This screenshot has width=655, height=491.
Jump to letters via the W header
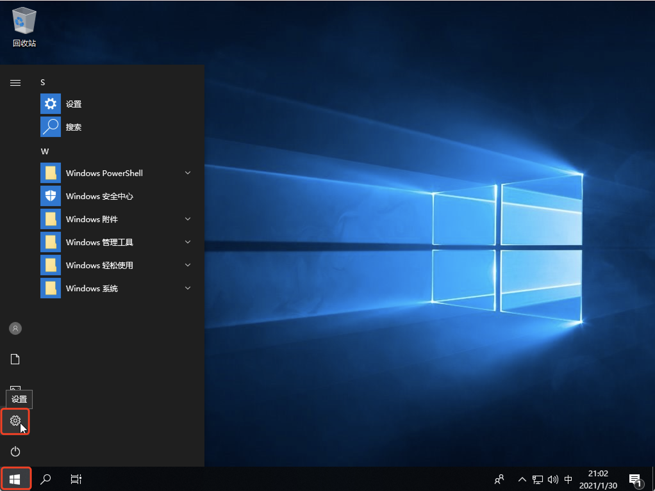click(45, 151)
